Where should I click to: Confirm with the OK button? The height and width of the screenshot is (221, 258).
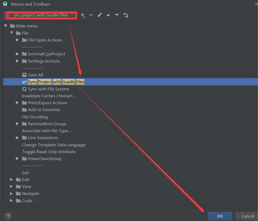220,216
